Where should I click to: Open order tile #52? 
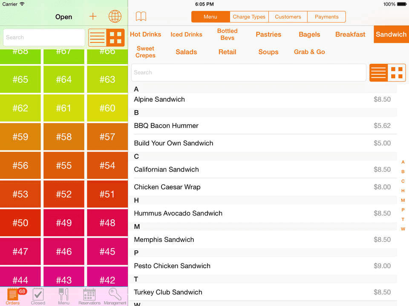[64, 194]
